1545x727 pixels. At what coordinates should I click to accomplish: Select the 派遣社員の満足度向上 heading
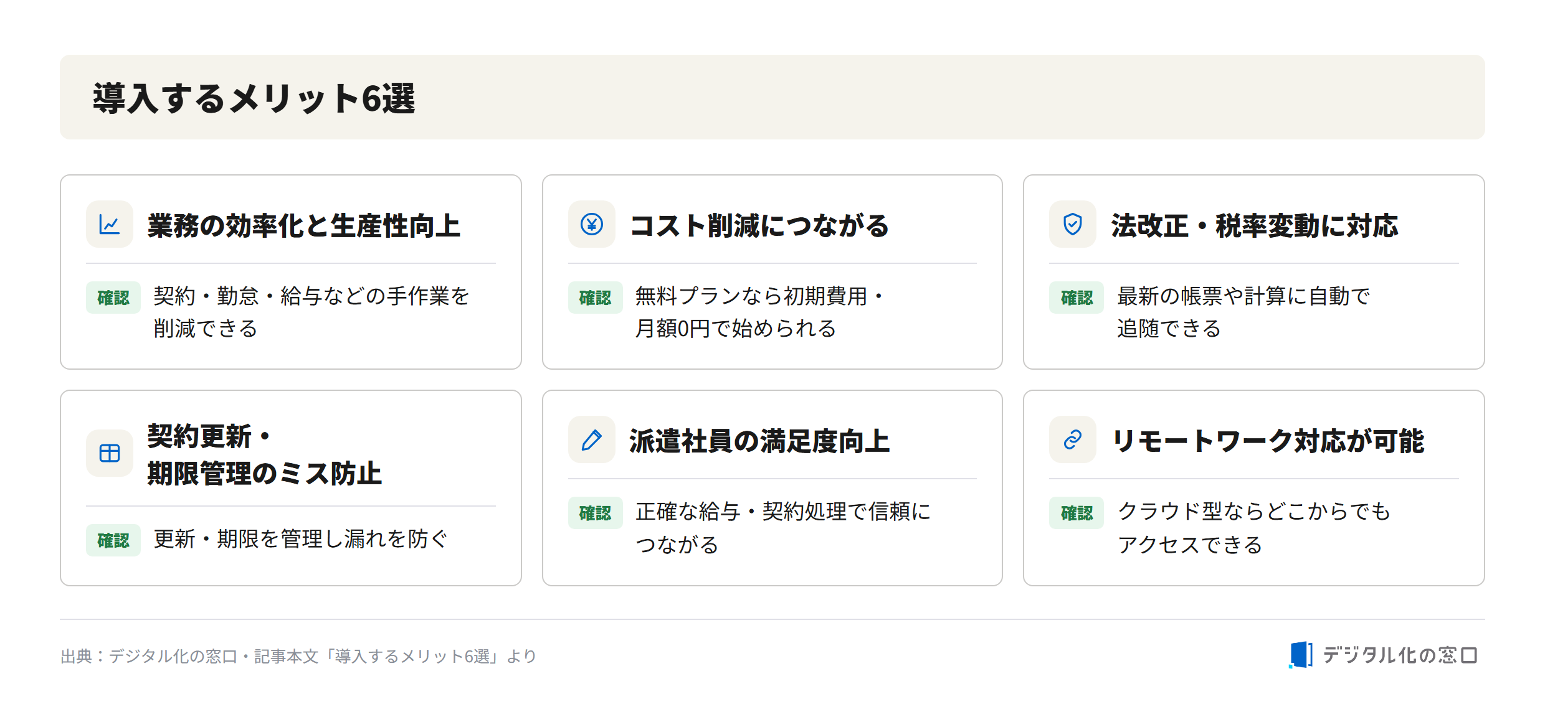[759, 441]
